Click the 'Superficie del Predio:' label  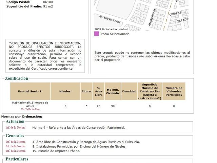24,6
